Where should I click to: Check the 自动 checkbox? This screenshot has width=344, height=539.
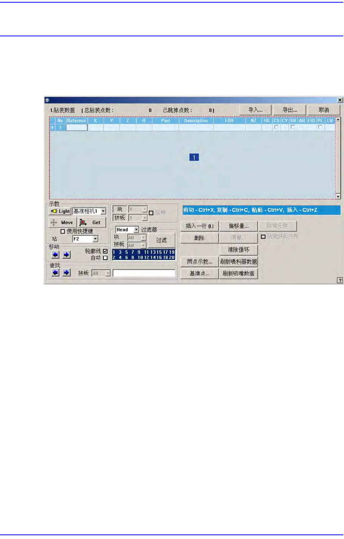pos(105,258)
